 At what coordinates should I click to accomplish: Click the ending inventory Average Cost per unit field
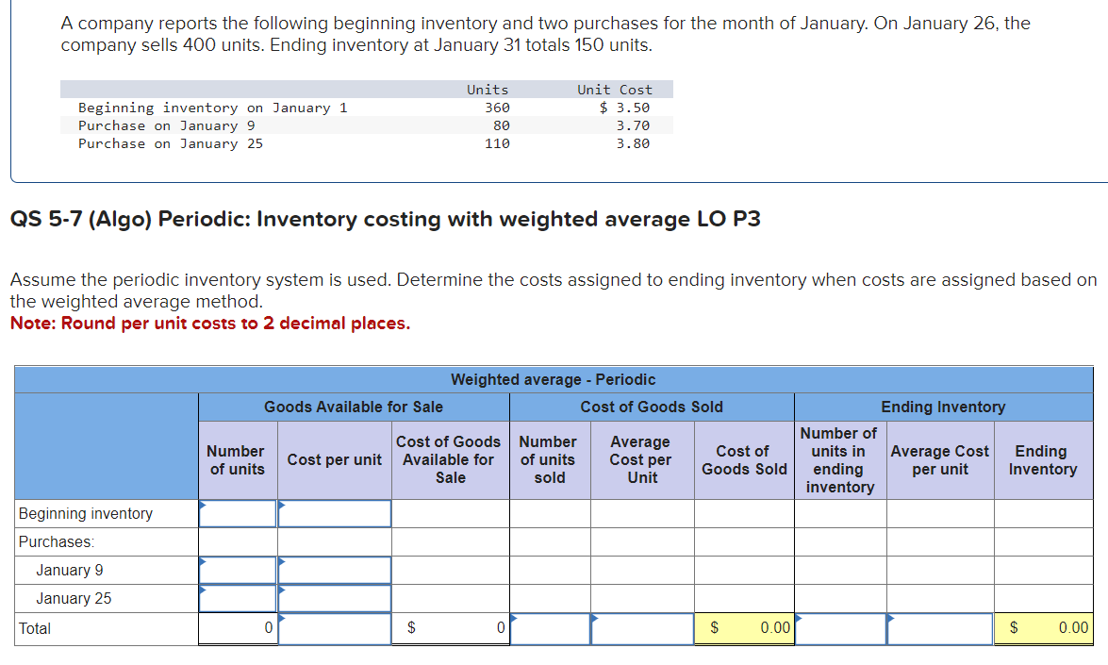[939, 628]
